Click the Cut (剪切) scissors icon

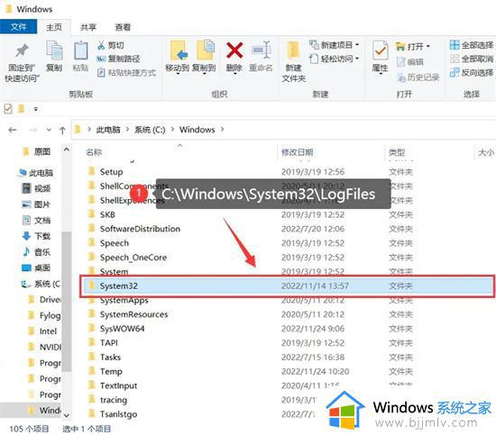pos(101,45)
